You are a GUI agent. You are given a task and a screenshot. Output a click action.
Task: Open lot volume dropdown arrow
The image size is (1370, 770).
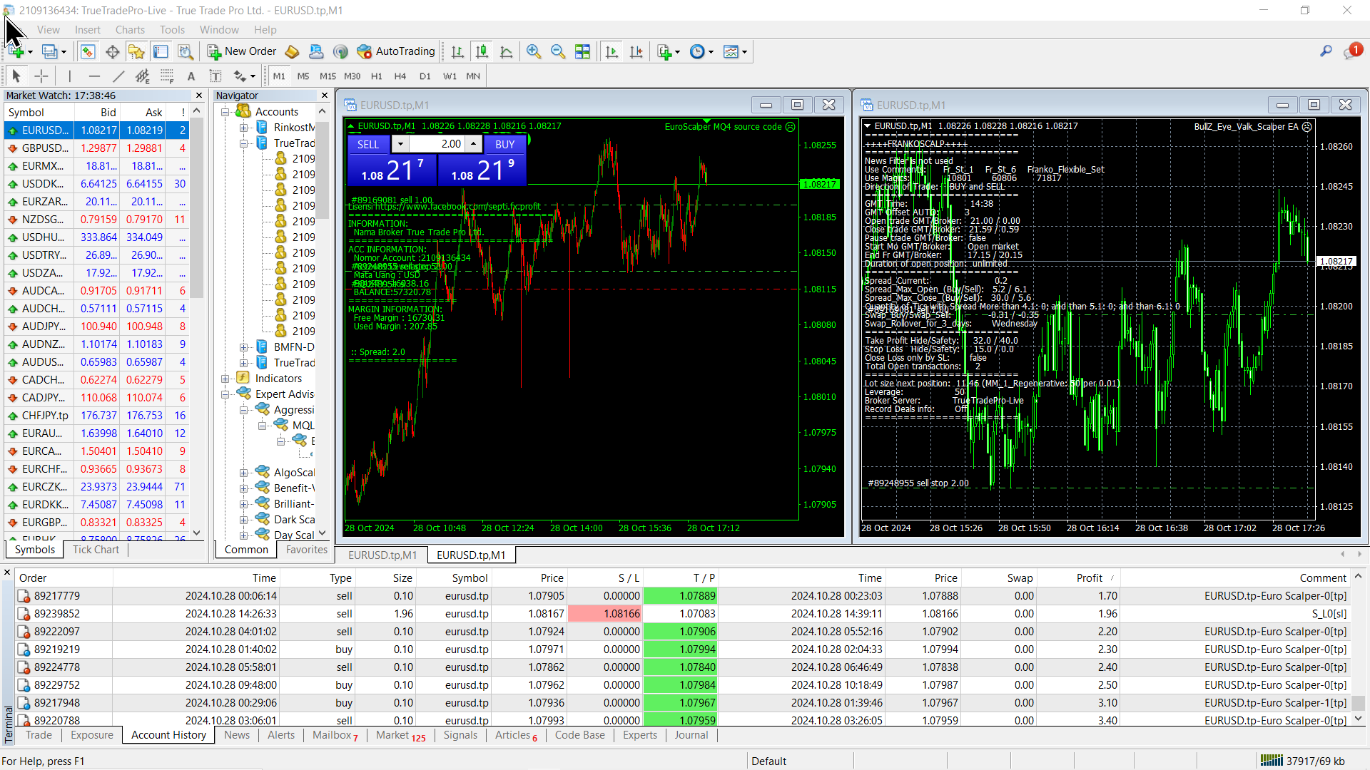coord(400,144)
